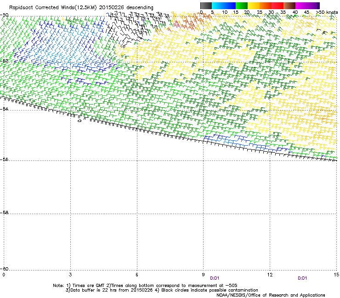Screen dimensions: 340x298
Task: Click the brown 35-40 knots legend swatch
Action: [x=289, y=6]
